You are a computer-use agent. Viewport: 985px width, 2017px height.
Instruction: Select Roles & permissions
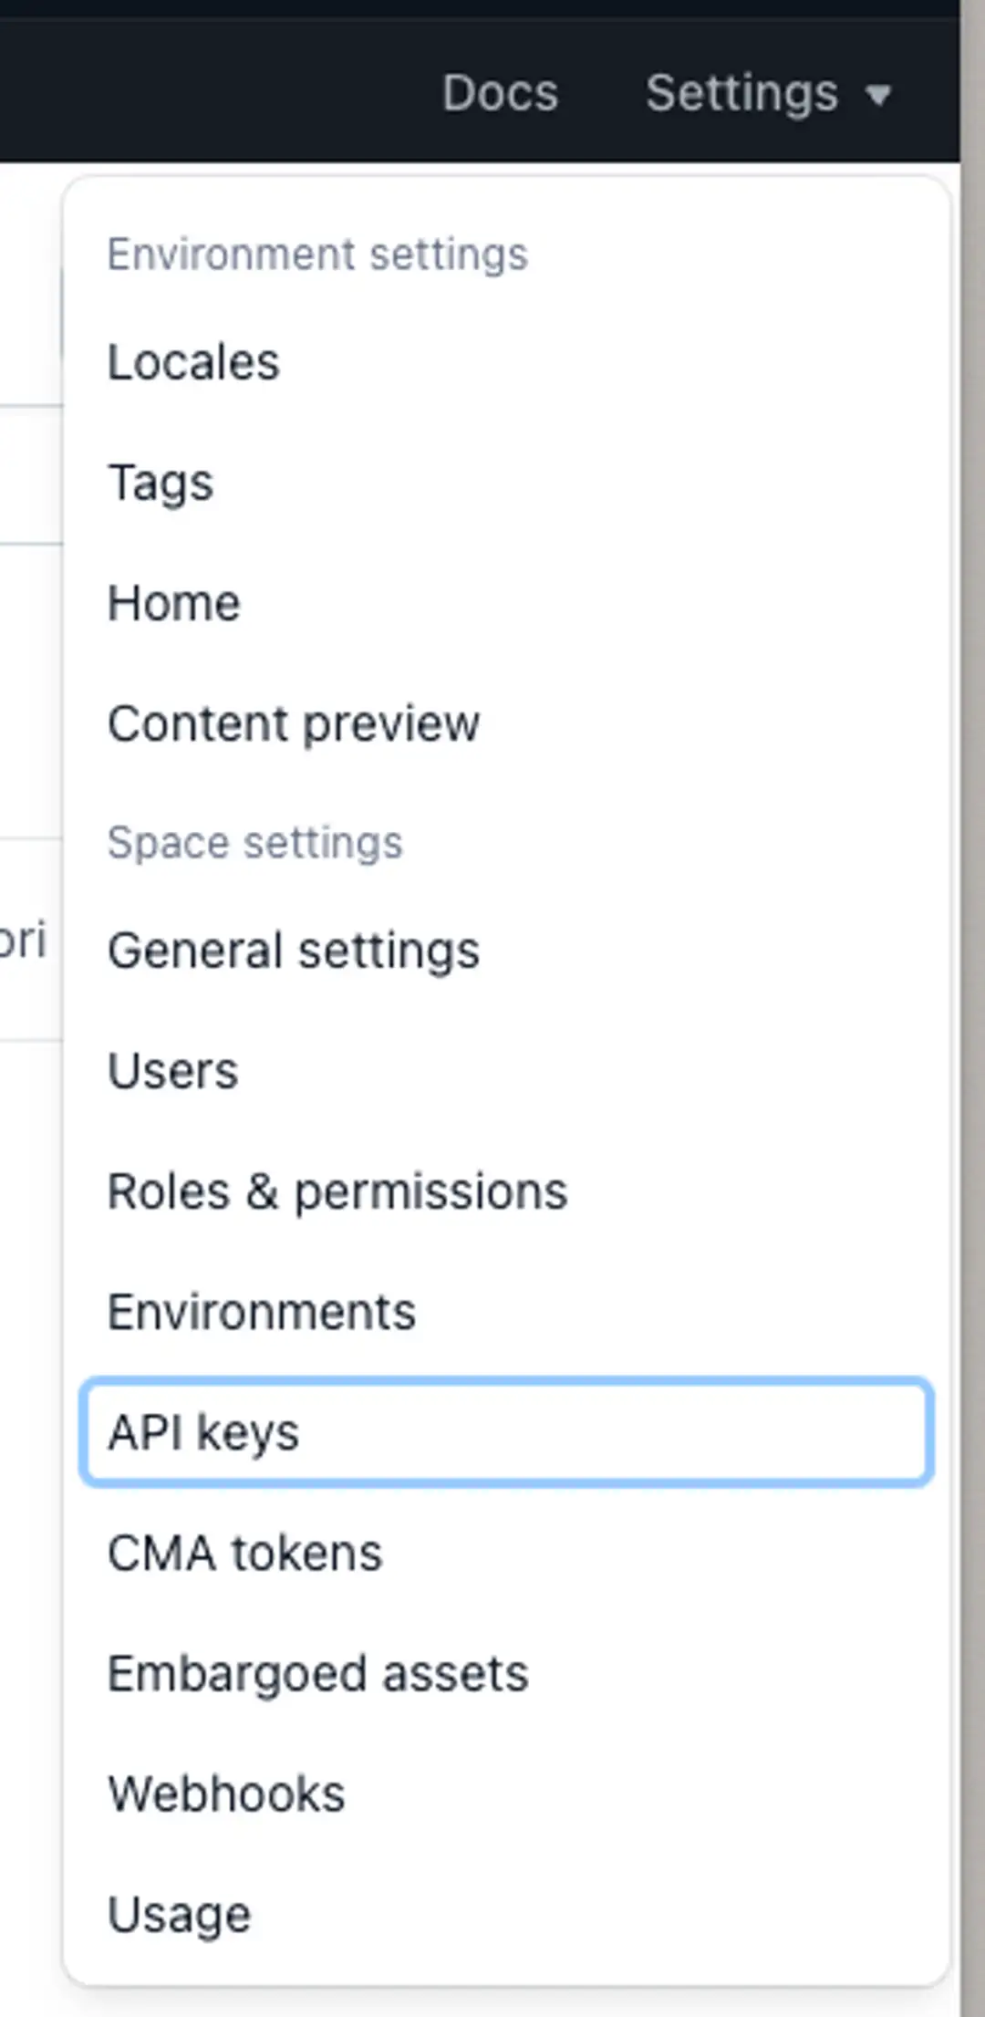(x=337, y=1191)
